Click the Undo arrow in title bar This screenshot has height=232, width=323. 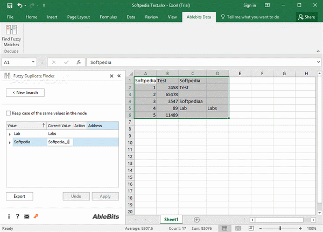pyautogui.click(x=20, y=5)
